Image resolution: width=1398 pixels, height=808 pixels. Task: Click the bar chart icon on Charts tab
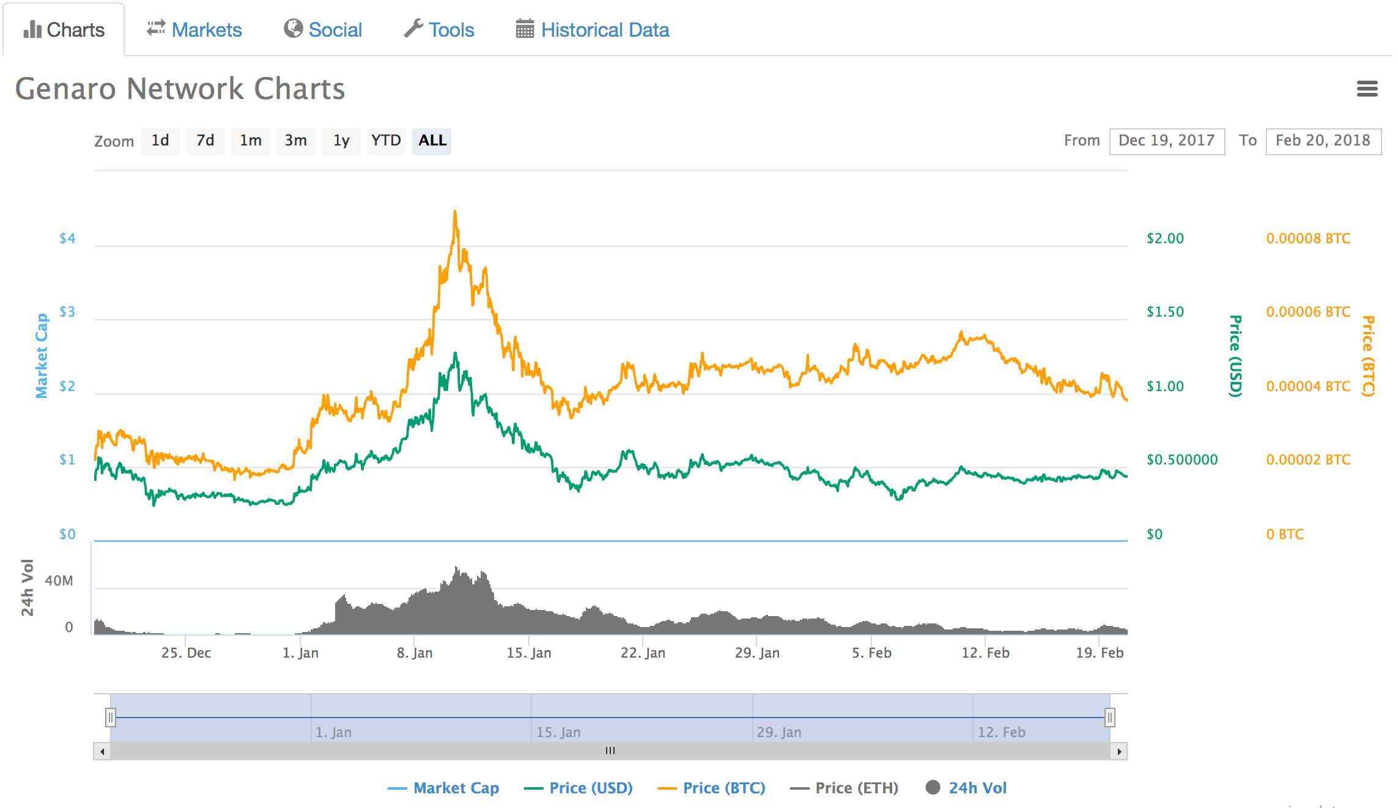point(32,29)
